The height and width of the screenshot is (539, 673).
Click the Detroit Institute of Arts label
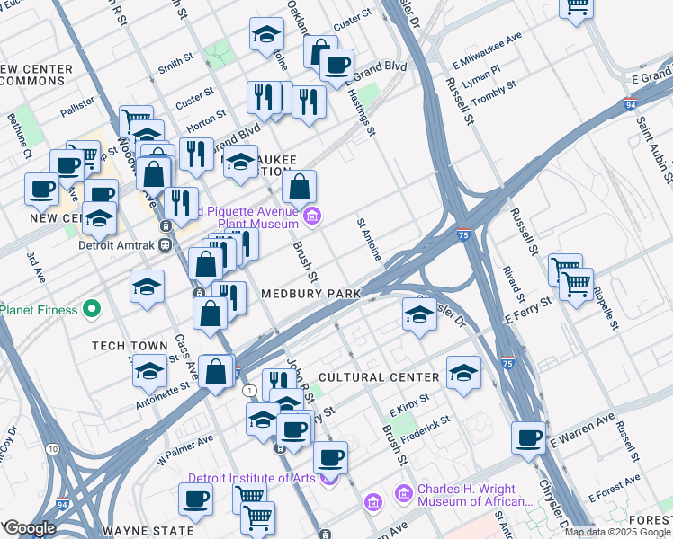[252, 478]
